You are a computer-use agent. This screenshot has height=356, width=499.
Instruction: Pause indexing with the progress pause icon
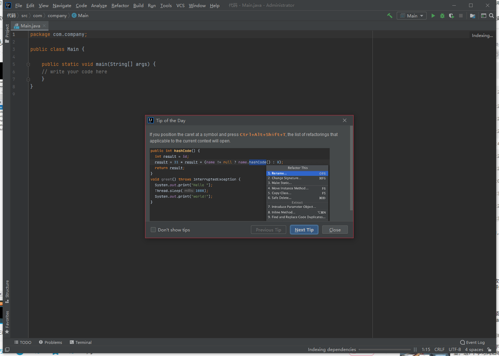point(415,350)
